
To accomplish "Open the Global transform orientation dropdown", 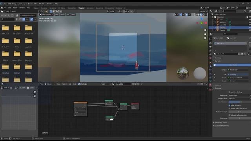I will (112, 11).
